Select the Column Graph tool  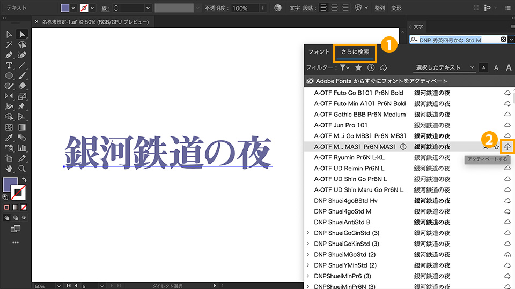pos(22,148)
